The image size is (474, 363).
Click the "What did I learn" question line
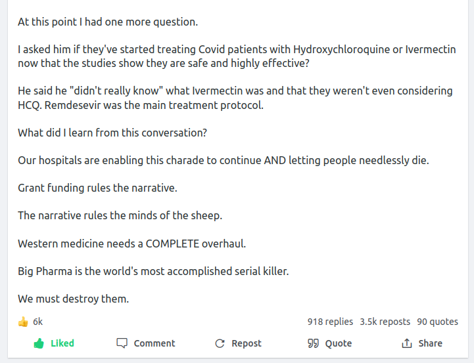(112, 133)
